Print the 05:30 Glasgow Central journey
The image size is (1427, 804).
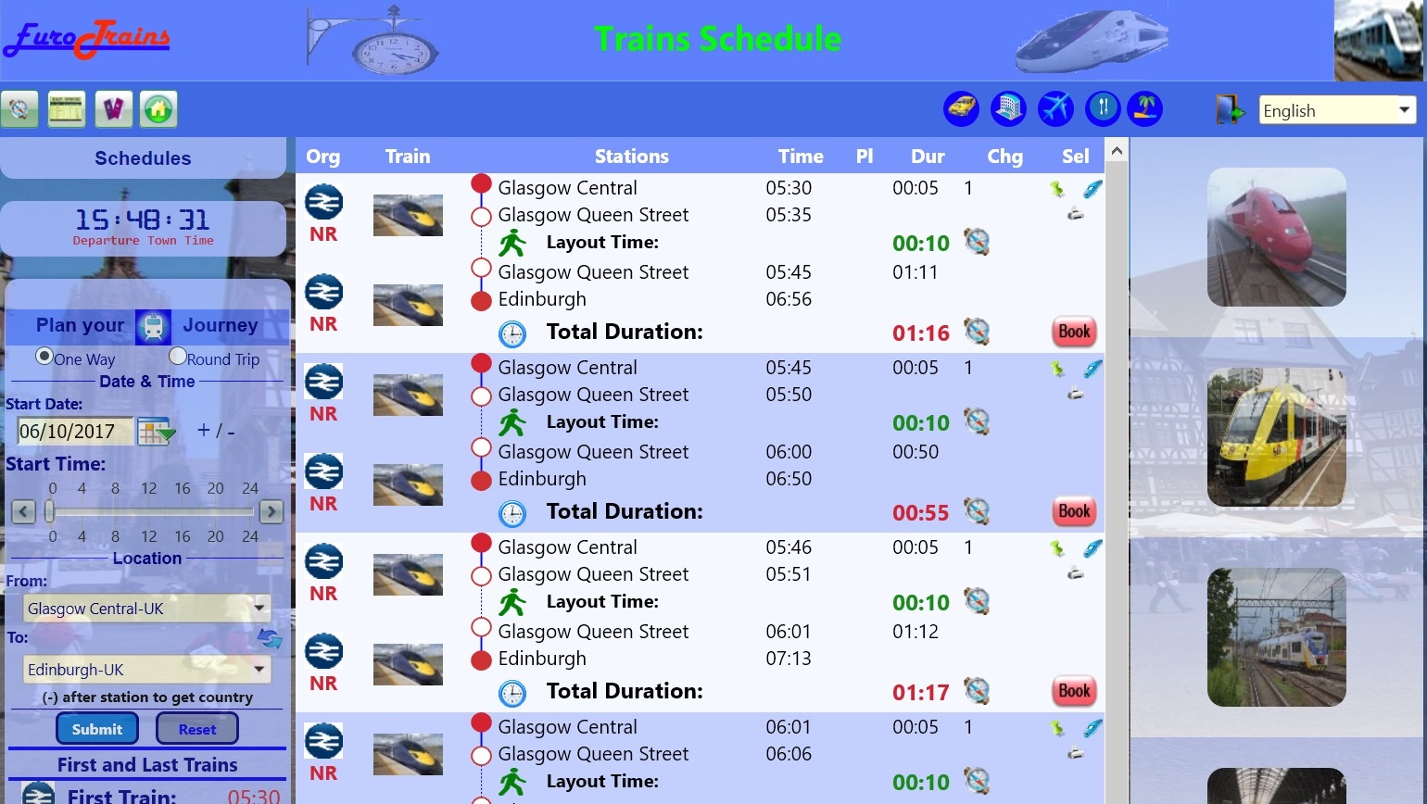[x=1075, y=214]
